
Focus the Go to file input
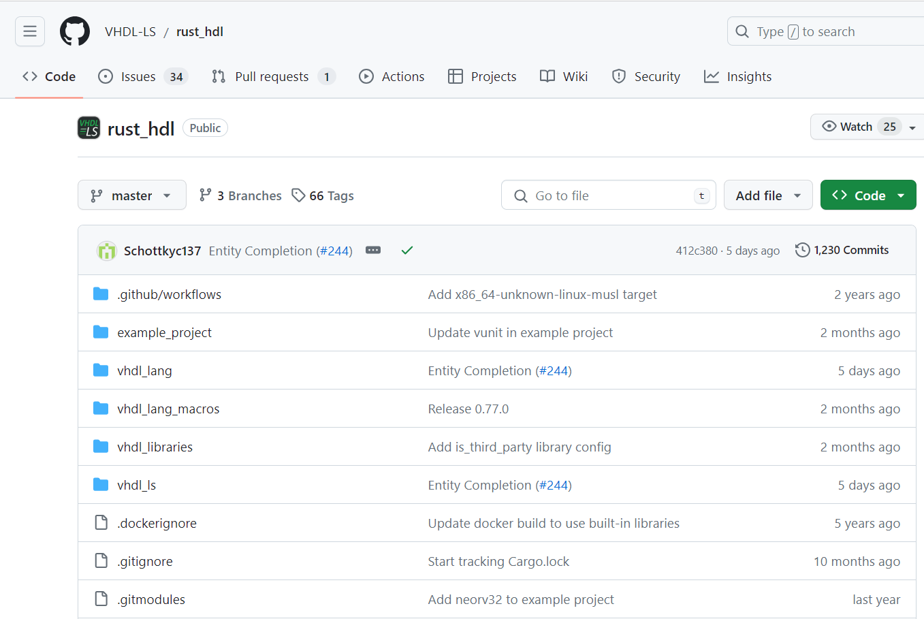pos(609,195)
